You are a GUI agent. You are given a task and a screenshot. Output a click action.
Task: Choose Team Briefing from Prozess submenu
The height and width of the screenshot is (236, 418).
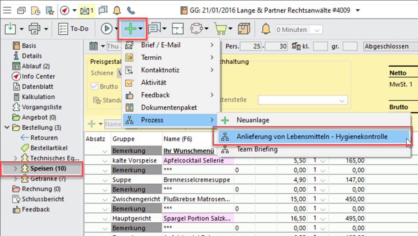(x=257, y=149)
